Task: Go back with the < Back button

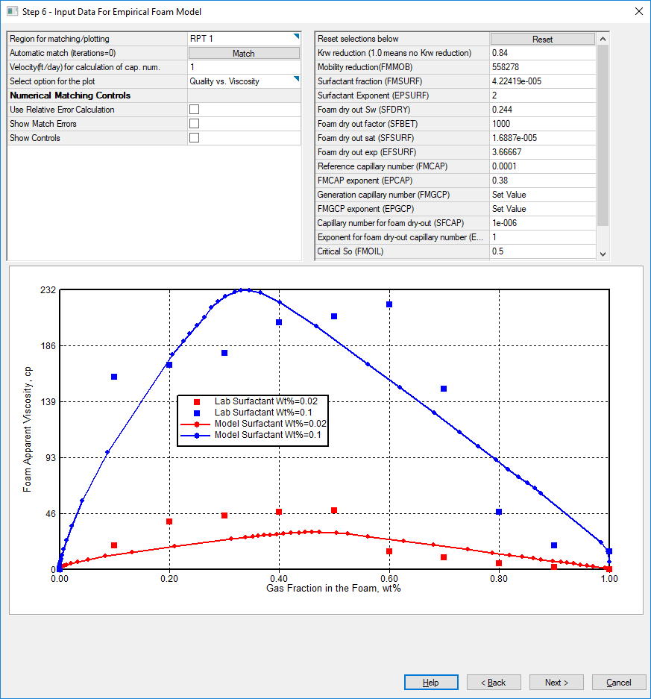Action: tap(494, 683)
